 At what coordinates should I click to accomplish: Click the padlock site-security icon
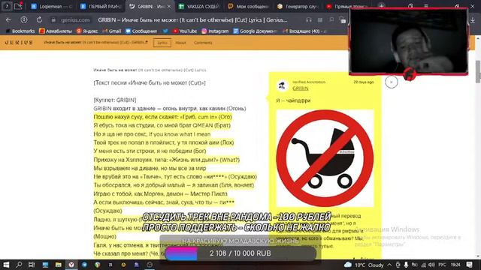[x=53, y=20]
